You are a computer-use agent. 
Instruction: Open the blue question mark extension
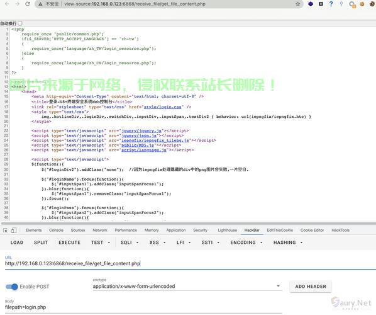click(x=331, y=4)
